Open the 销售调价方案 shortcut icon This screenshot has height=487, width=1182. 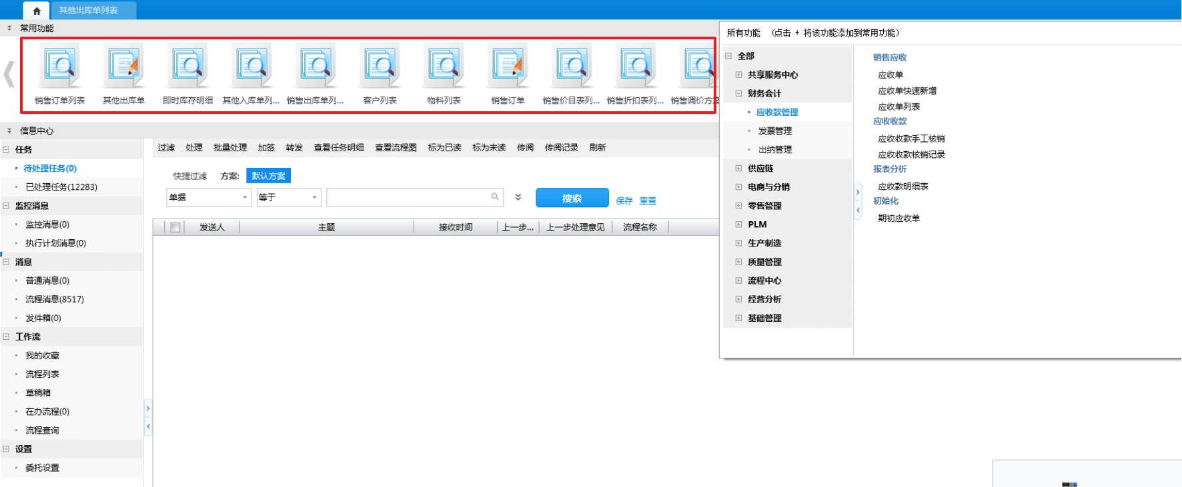click(x=698, y=66)
